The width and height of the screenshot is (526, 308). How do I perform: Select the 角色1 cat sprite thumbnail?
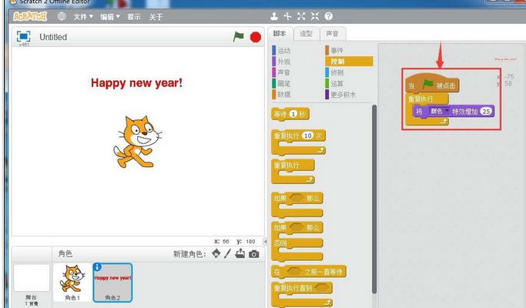pyautogui.click(x=72, y=281)
